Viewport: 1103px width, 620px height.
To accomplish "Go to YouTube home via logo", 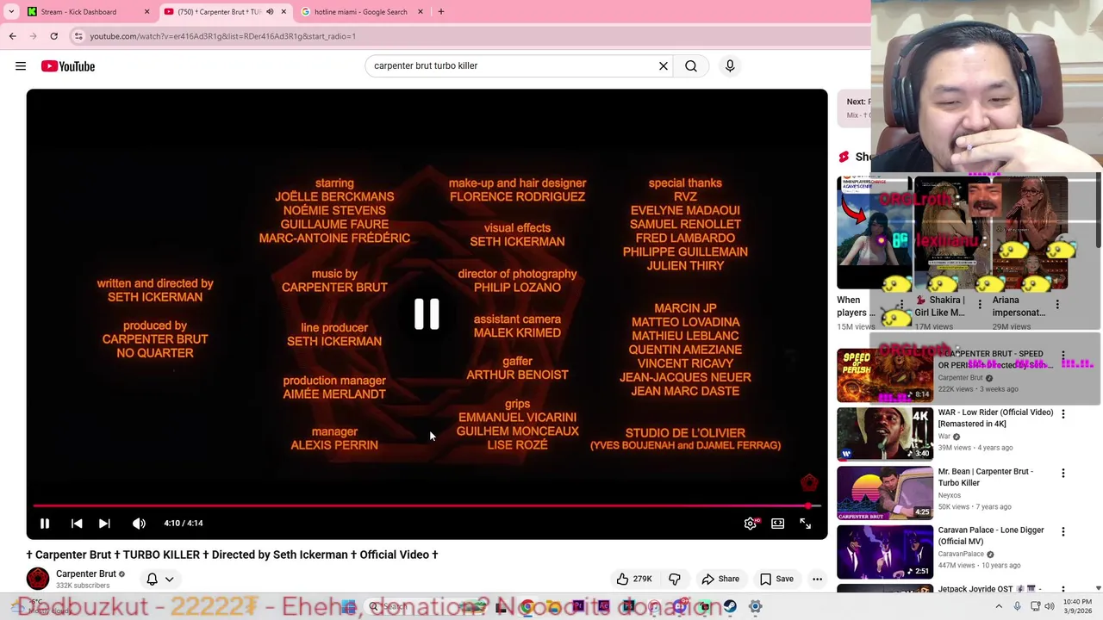I will point(67,66).
